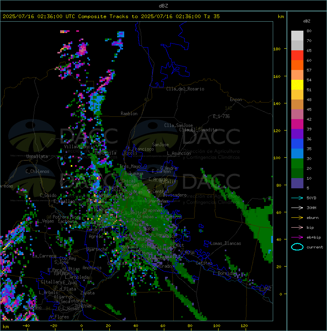
Task: Click the '120' tick on the horizontal km axis
Action: click(x=244, y=326)
